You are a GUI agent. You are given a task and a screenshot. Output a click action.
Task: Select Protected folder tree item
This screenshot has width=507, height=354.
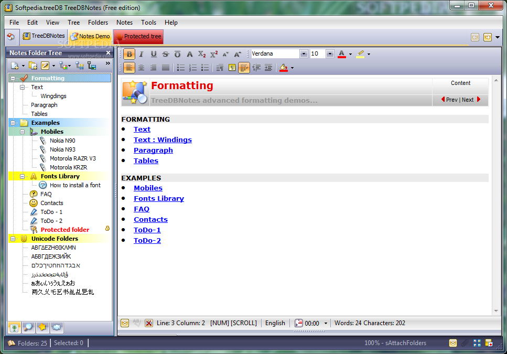coord(64,230)
